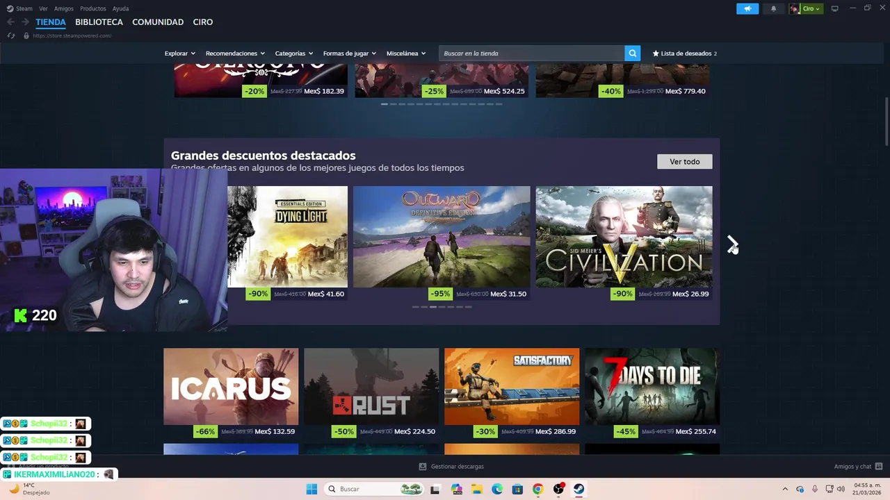
Task: Click the Grandes descuentos destacados heading
Action: [x=264, y=156]
